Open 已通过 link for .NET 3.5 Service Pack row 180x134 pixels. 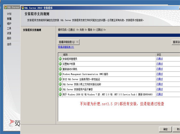pyautogui.click(x=159, y=94)
